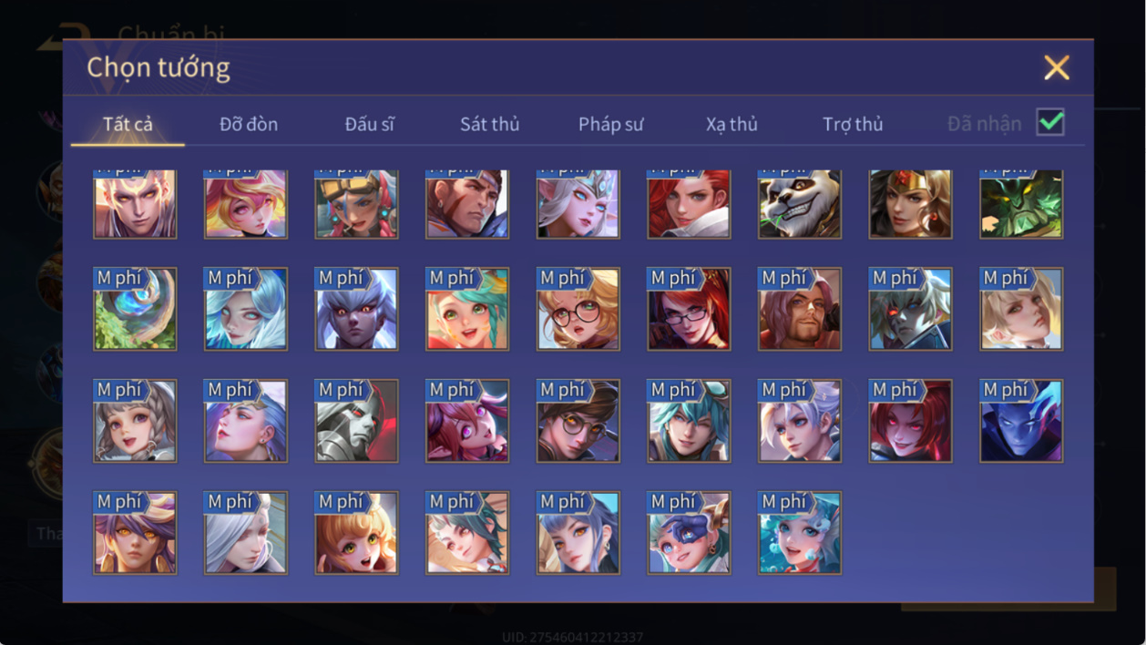Switch to the Đỡ đòn tab
The width and height of the screenshot is (1146, 645).
click(x=249, y=124)
